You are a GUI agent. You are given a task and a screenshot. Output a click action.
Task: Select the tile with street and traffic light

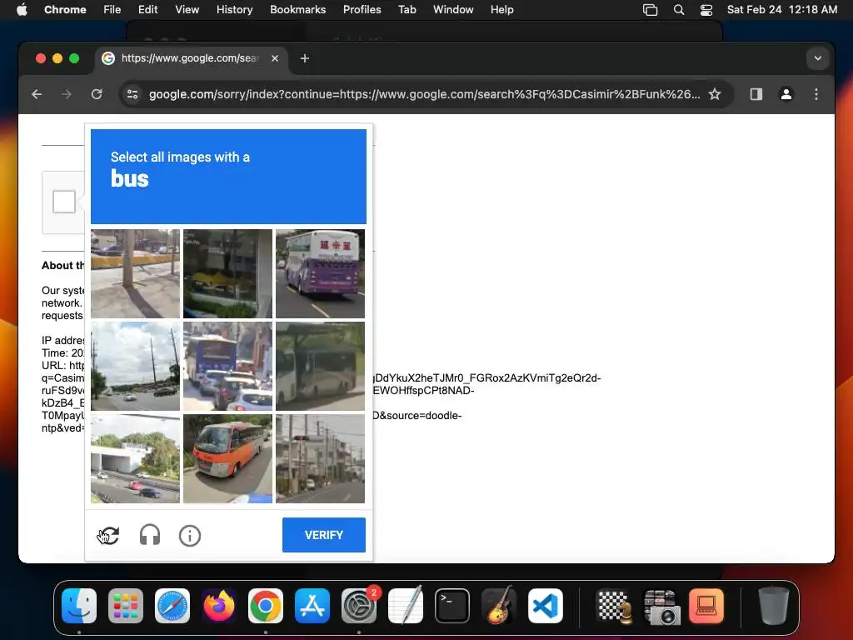pos(320,458)
